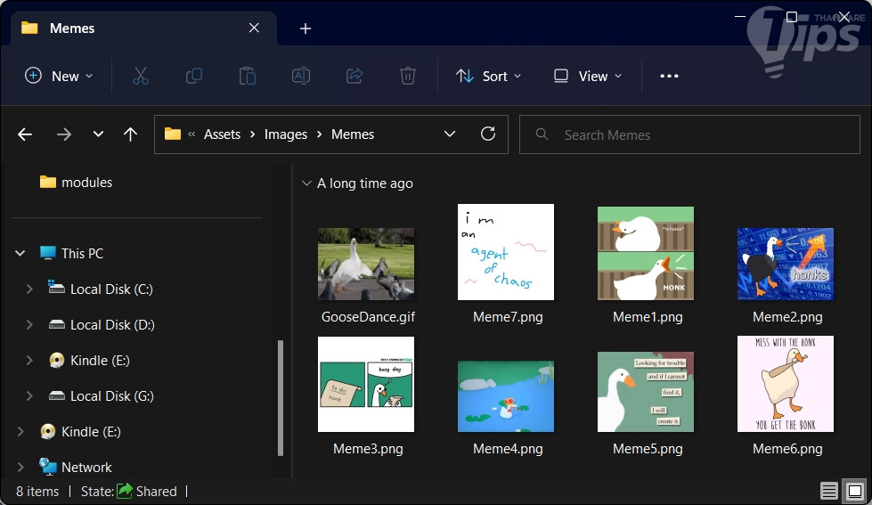Open the New item menu

pyautogui.click(x=59, y=77)
